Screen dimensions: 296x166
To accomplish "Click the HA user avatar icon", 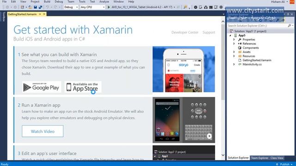I will tap(292, 2).
